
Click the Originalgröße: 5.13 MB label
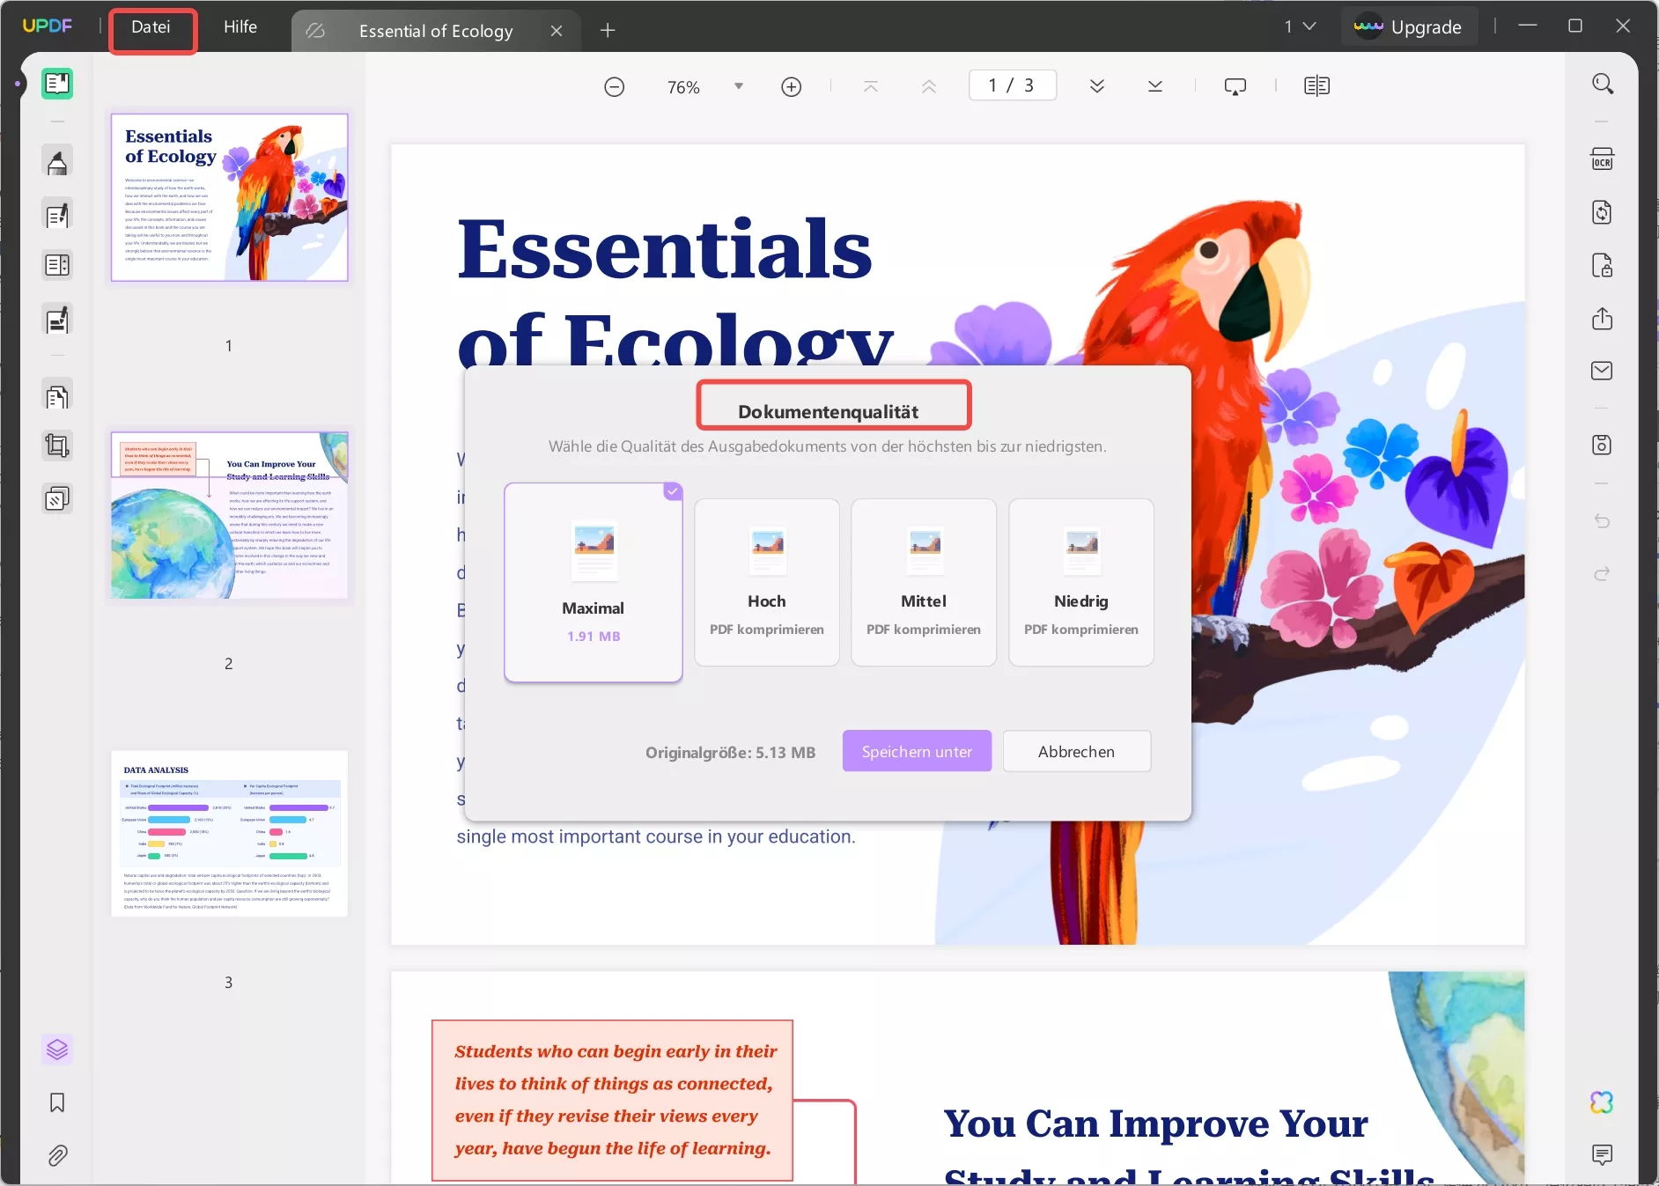click(730, 753)
